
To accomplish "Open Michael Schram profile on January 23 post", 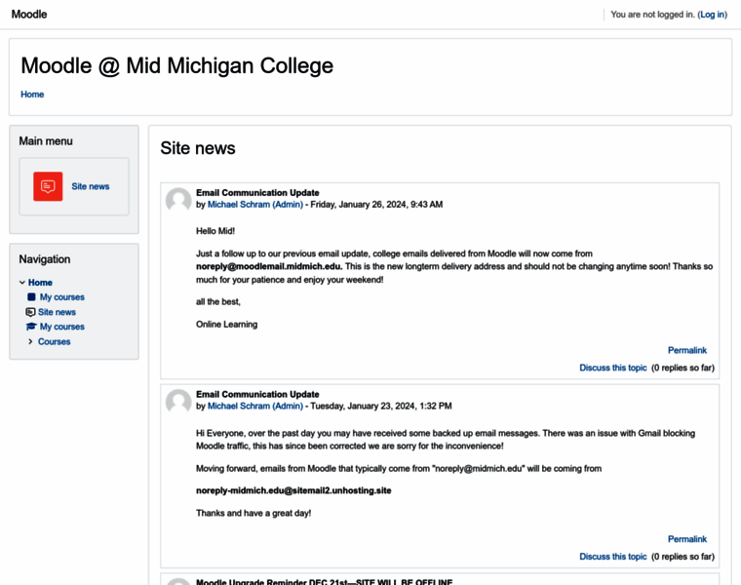I will click(x=255, y=406).
